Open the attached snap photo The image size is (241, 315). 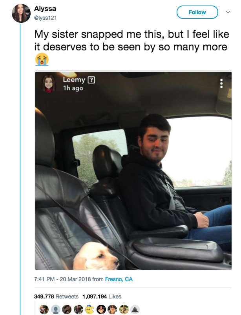133,177
